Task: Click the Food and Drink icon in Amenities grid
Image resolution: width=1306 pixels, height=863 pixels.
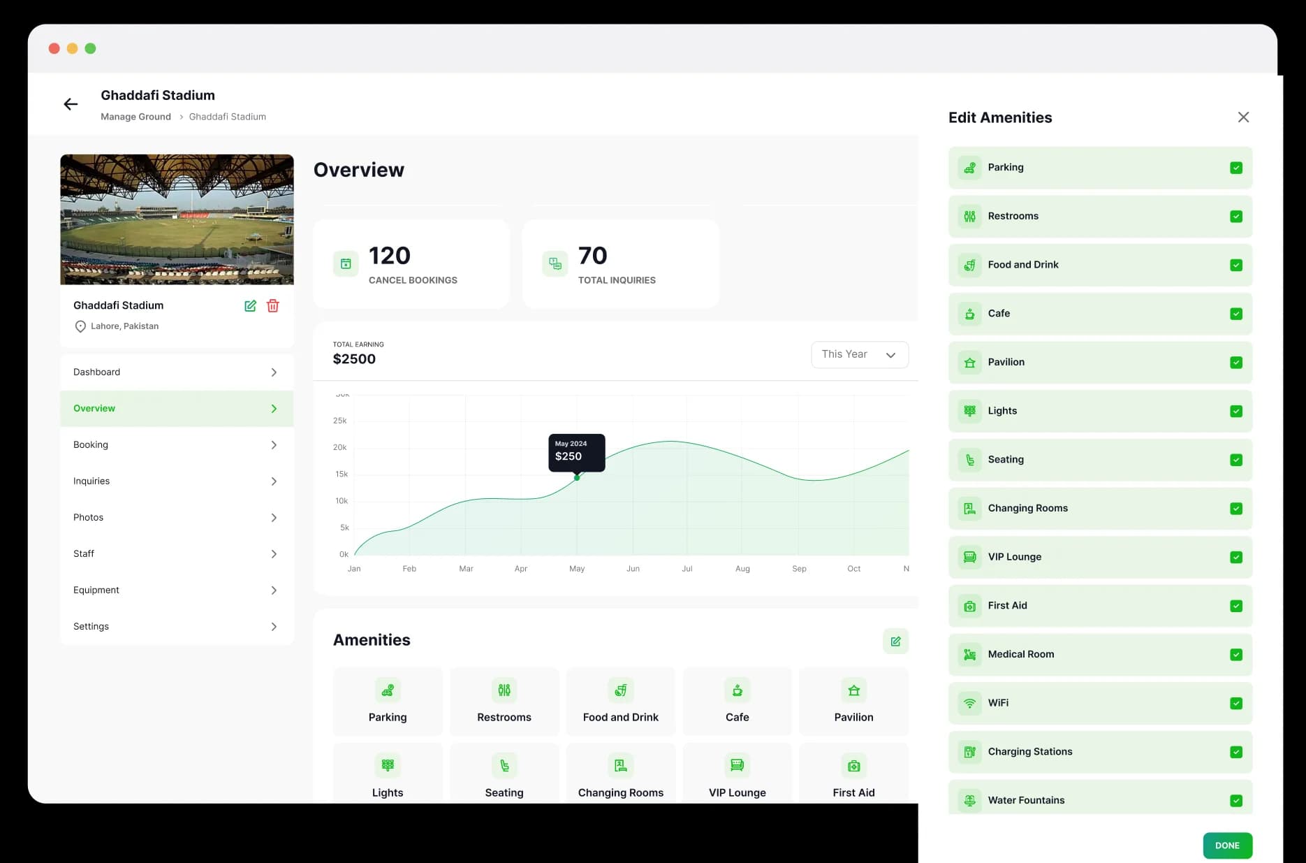Action: pyautogui.click(x=621, y=691)
